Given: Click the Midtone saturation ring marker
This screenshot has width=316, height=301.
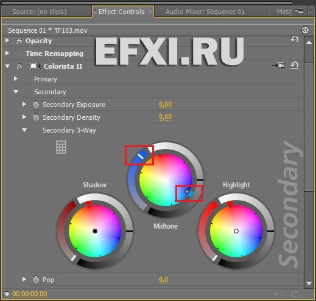Looking at the screenshot, I should tap(141, 156).
